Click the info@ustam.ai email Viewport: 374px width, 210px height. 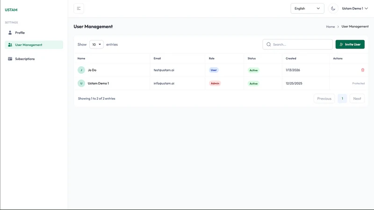[x=164, y=84]
